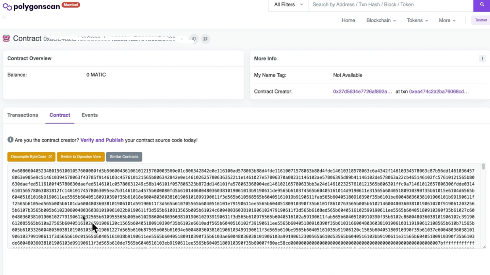Image resolution: width=490 pixels, height=275 pixels.
Task: Show the contract address QR code
Action: 206,39
